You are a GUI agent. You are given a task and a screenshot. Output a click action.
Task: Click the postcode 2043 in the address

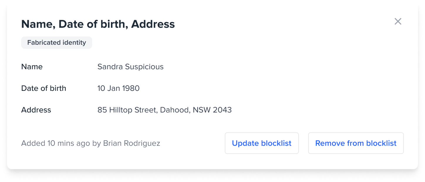[x=222, y=110]
